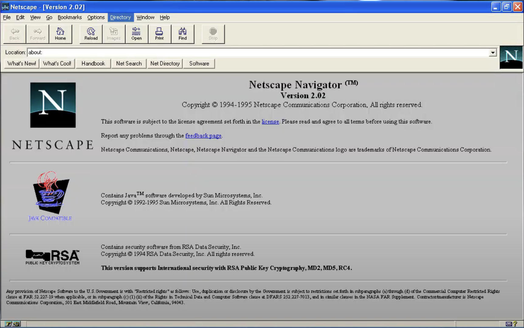
Task: Open the Options menu
Action: pyautogui.click(x=96, y=17)
